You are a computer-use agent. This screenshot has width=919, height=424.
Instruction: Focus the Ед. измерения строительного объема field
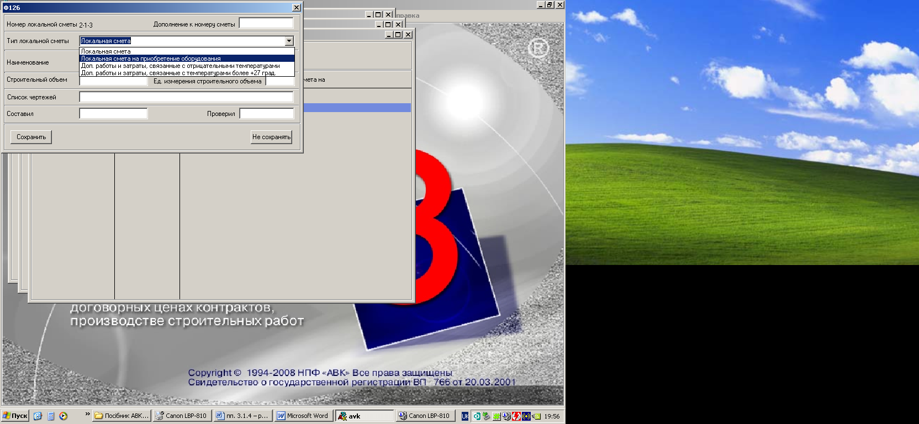point(279,81)
